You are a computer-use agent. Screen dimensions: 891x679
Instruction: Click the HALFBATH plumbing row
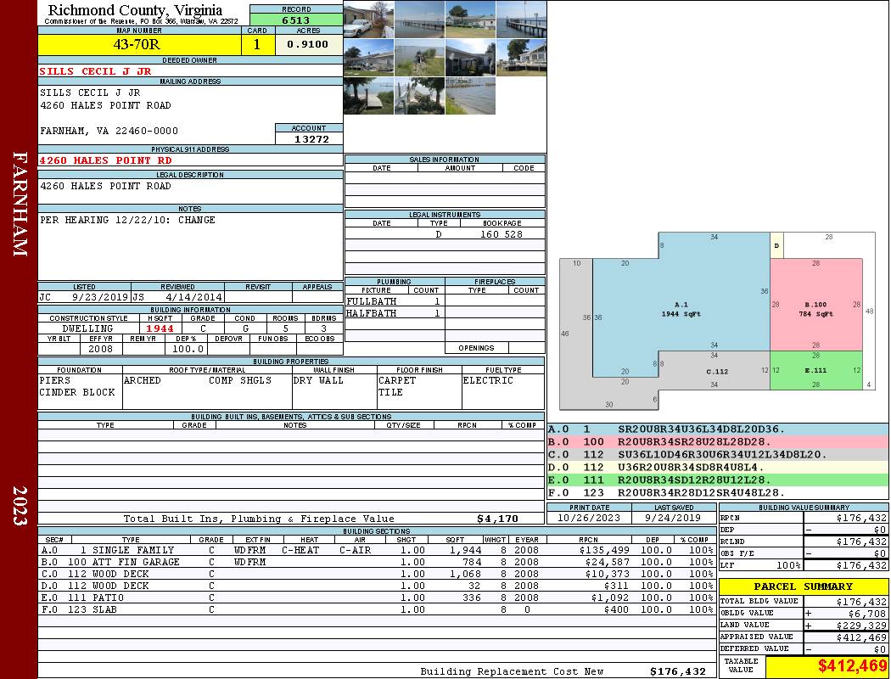(395, 313)
